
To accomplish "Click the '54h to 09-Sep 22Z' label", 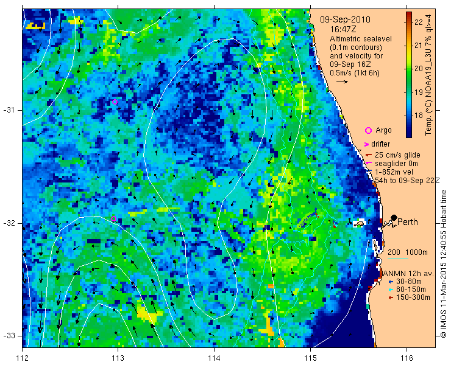I will pyautogui.click(x=407, y=180).
